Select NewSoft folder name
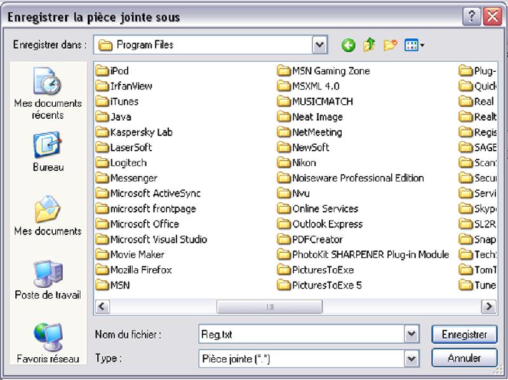 [311, 147]
